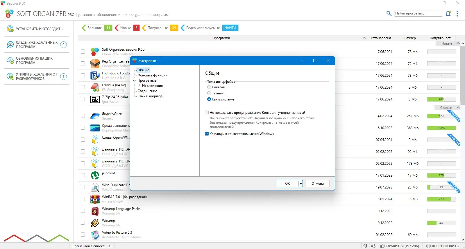Screen dimensions: 465x249
Task: Open the dropdown arrow next to OK
Action: [x=301, y=184]
